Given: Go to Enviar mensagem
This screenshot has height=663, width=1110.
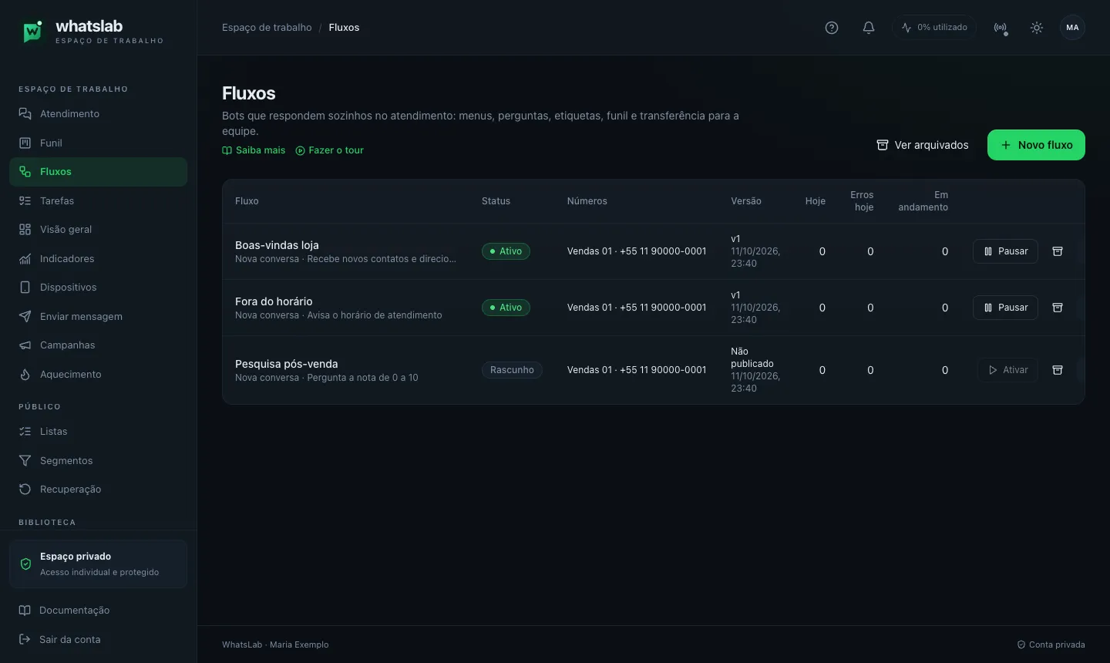Looking at the screenshot, I should 98,316.
